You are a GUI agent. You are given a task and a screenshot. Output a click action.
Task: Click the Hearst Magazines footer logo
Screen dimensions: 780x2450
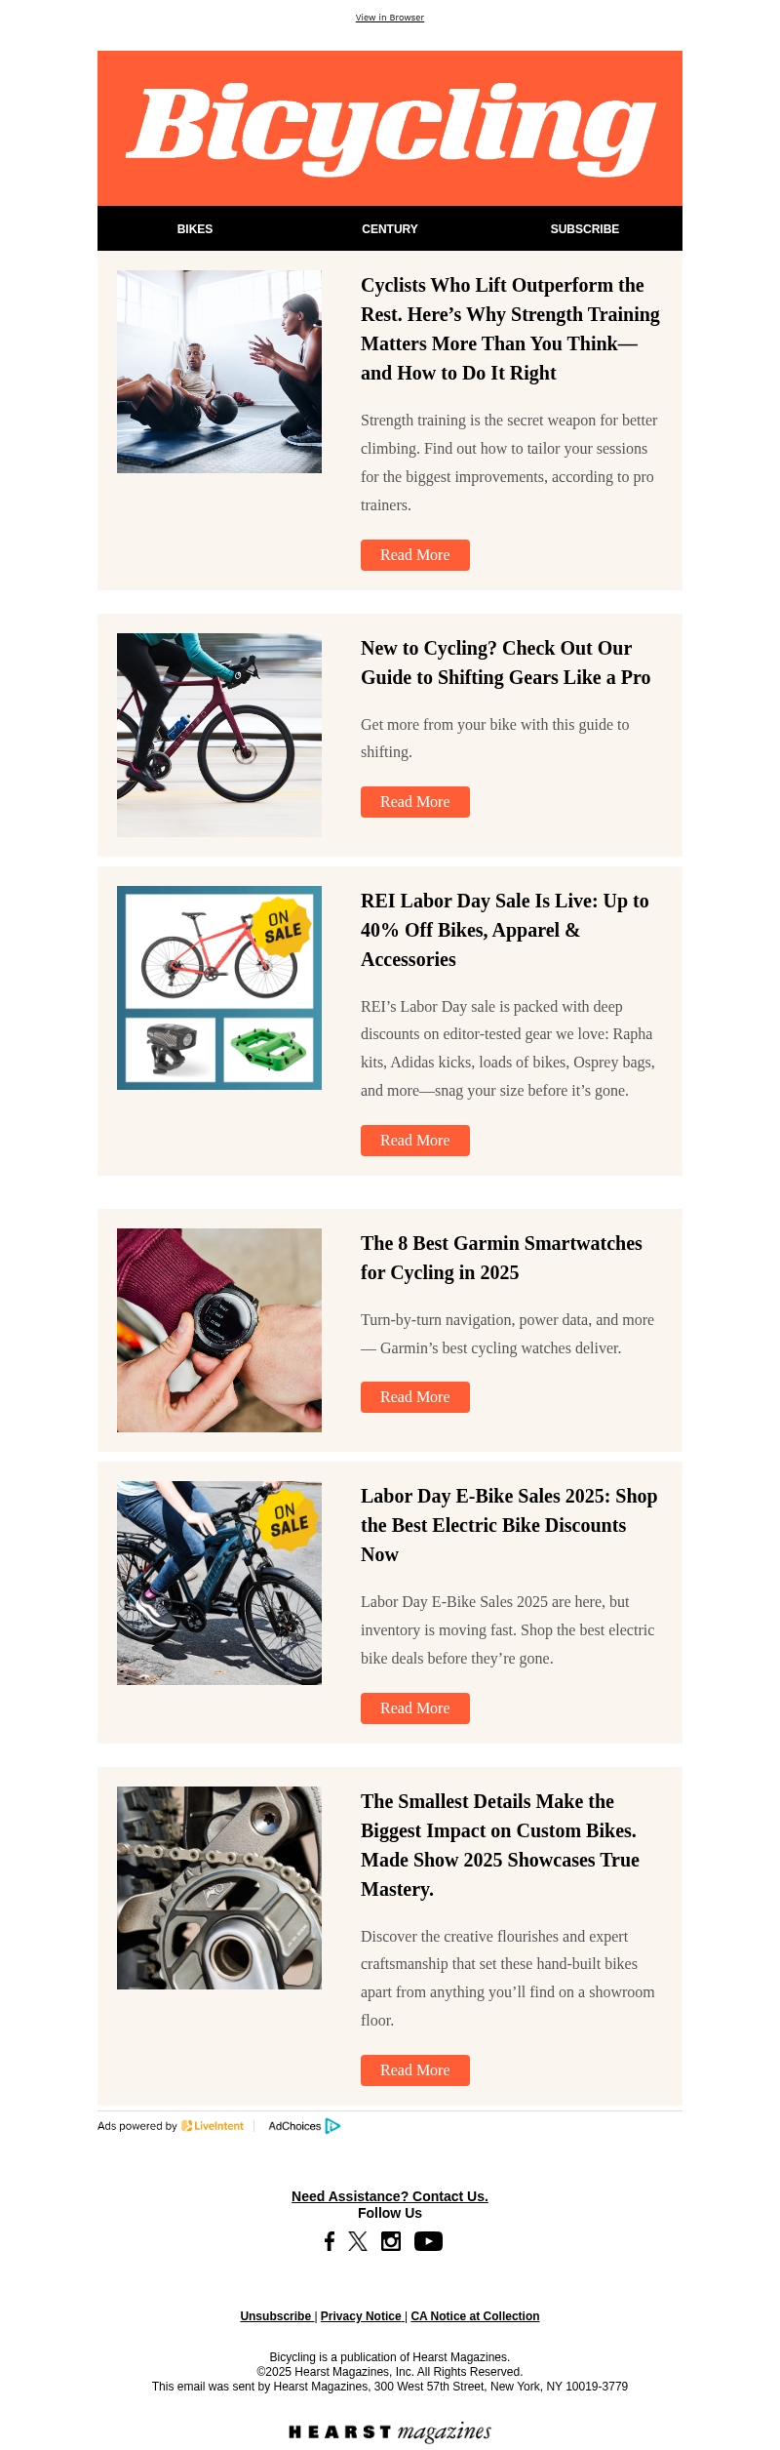(390, 2431)
